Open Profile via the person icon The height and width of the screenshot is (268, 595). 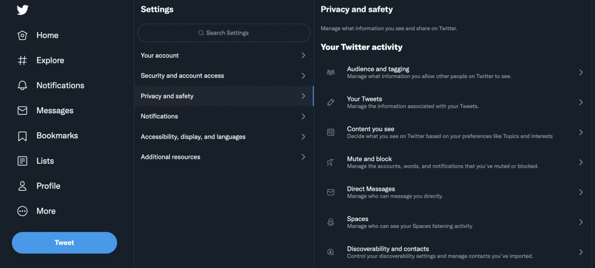pos(22,186)
